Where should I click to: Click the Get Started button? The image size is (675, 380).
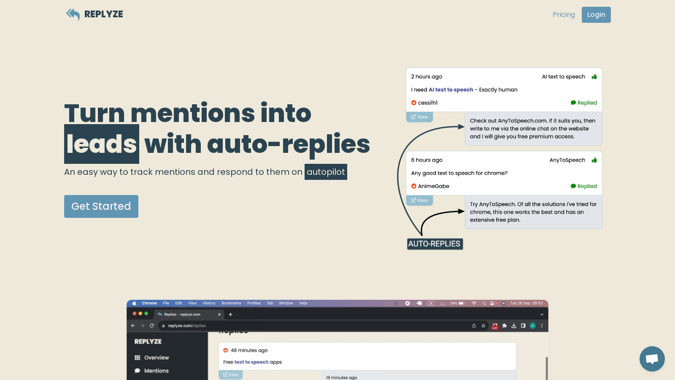(x=101, y=206)
